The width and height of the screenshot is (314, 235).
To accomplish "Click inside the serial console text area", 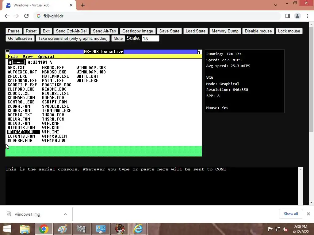I will click(151, 186).
